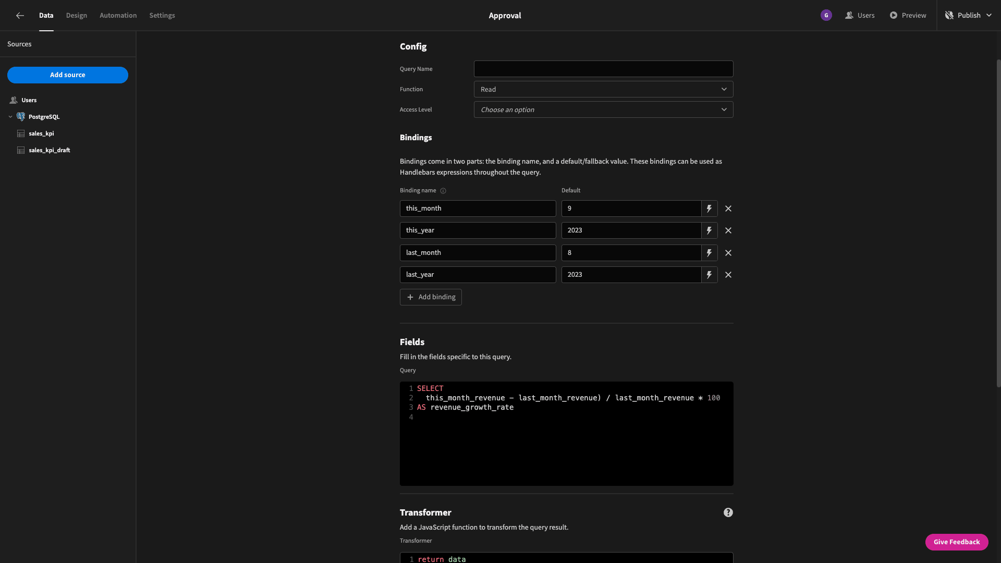The height and width of the screenshot is (563, 1001).
Task: Click the sales_kpi table icon
Action: [x=21, y=133]
